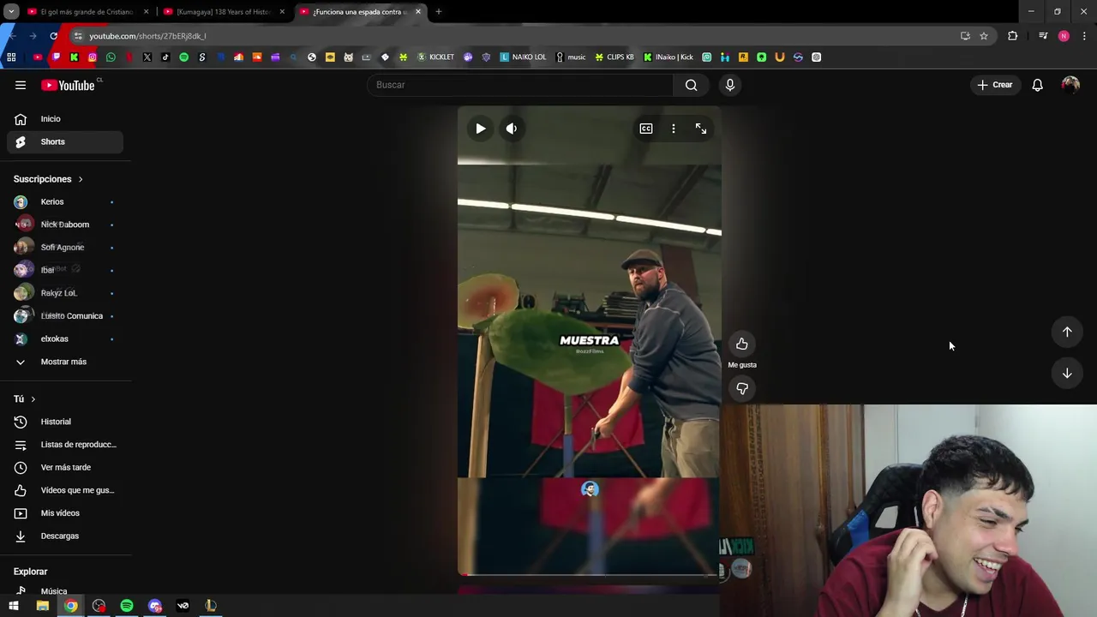This screenshot has width=1097, height=617.
Task: Open Listas de reproducción
Action: point(65,445)
